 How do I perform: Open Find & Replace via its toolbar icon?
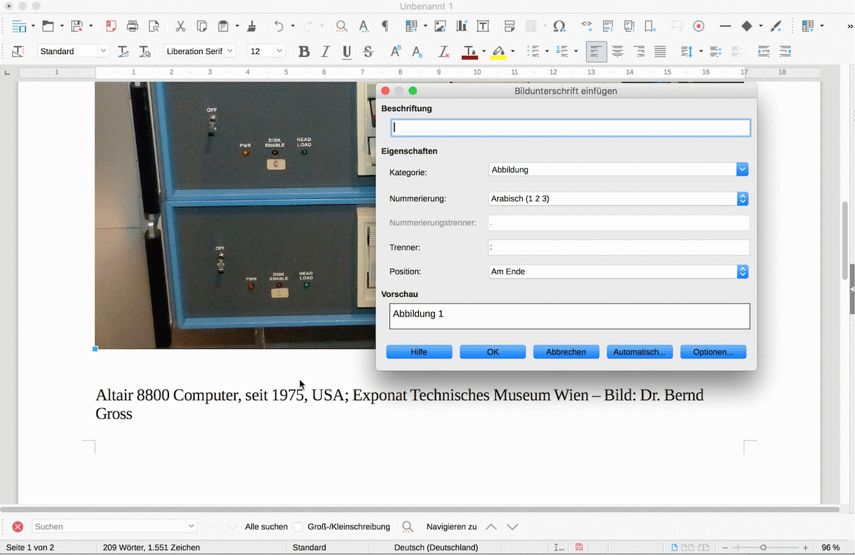coord(341,26)
